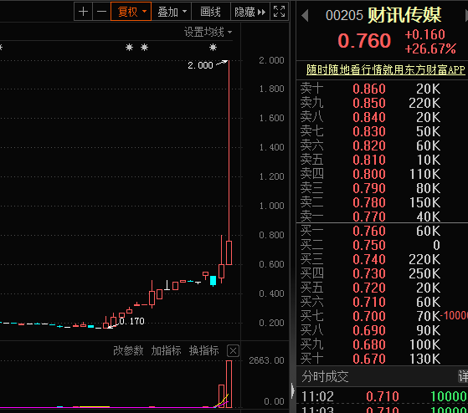This screenshot has height=413, width=468.
Task: Close the volume indicator panel
Action: click(x=233, y=351)
